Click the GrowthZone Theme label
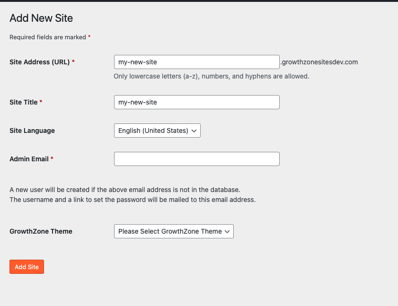Screen dimensions: 398x306 pos(41,231)
